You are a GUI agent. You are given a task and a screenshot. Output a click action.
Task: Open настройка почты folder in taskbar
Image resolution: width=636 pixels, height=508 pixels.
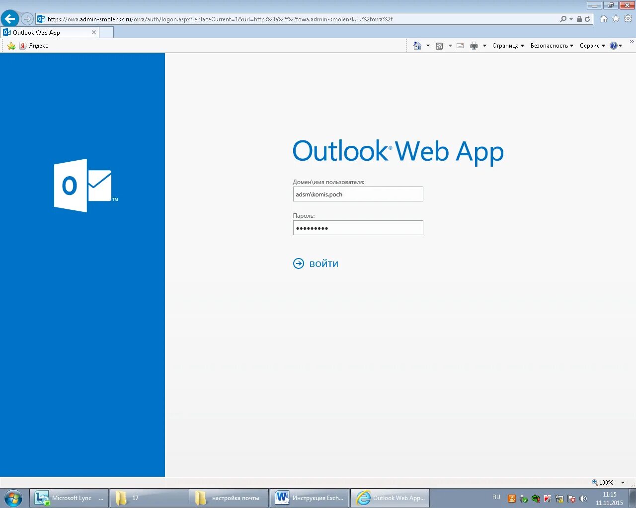229,498
